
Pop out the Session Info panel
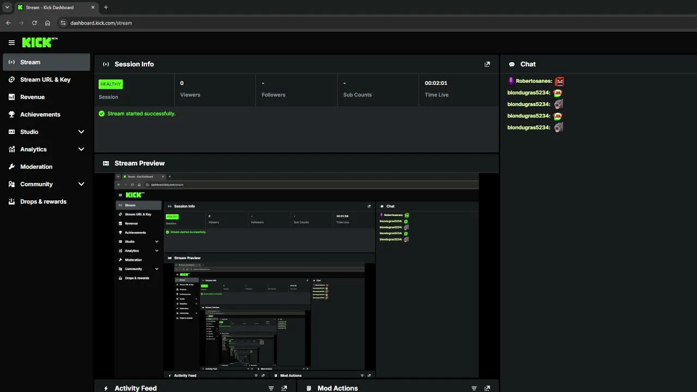[x=487, y=64]
